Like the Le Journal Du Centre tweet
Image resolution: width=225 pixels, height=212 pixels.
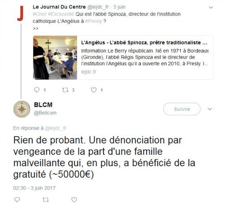(94, 90)
